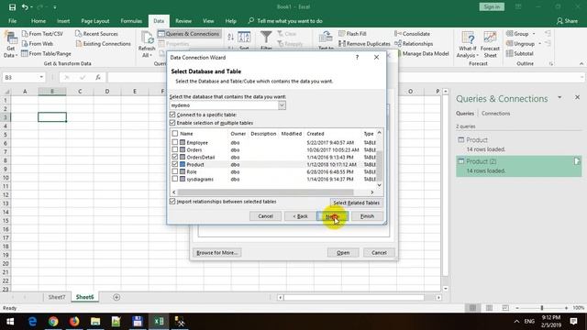Click Browse for More button
This screenshot has width=587, height=330.
(x=217, y=253)
